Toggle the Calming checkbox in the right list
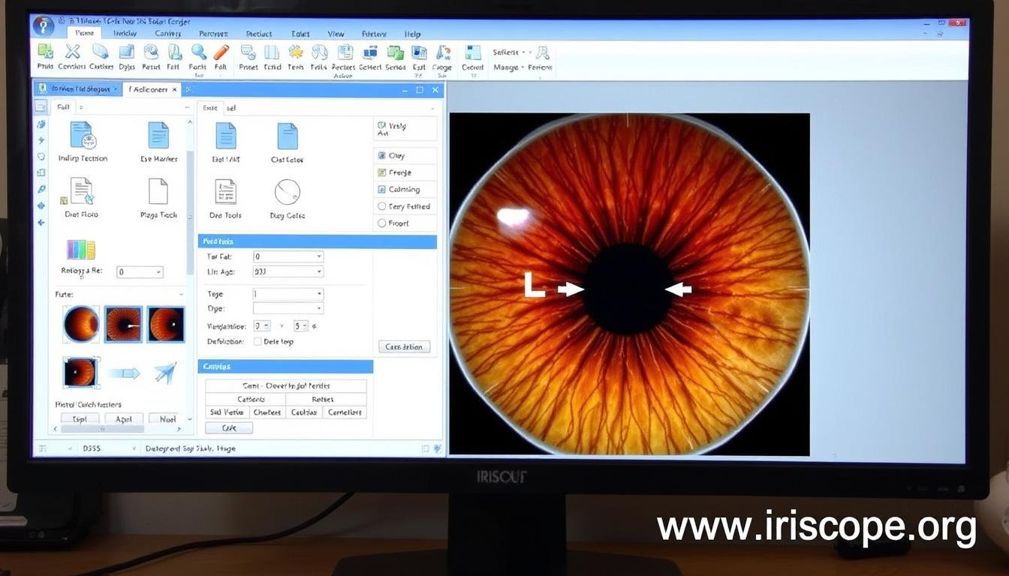1009x576 pixels. (x=382, y=190)
